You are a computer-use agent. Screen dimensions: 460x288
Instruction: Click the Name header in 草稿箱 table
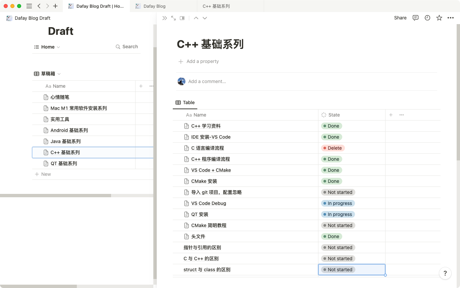(x=84, y=86)
